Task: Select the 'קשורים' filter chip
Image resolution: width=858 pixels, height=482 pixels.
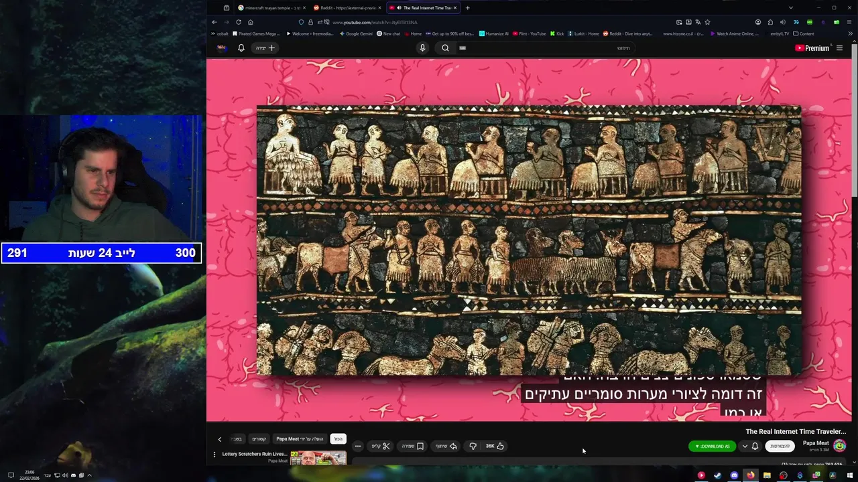Action: pos(259,438)
